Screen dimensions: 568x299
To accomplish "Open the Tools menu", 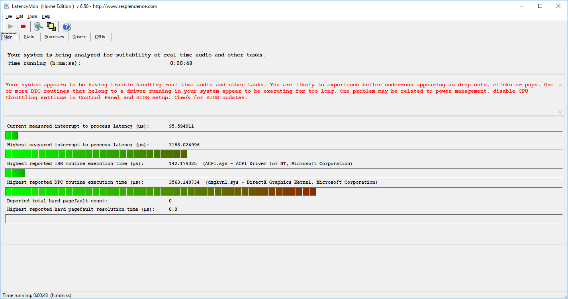I will point(32,16).
